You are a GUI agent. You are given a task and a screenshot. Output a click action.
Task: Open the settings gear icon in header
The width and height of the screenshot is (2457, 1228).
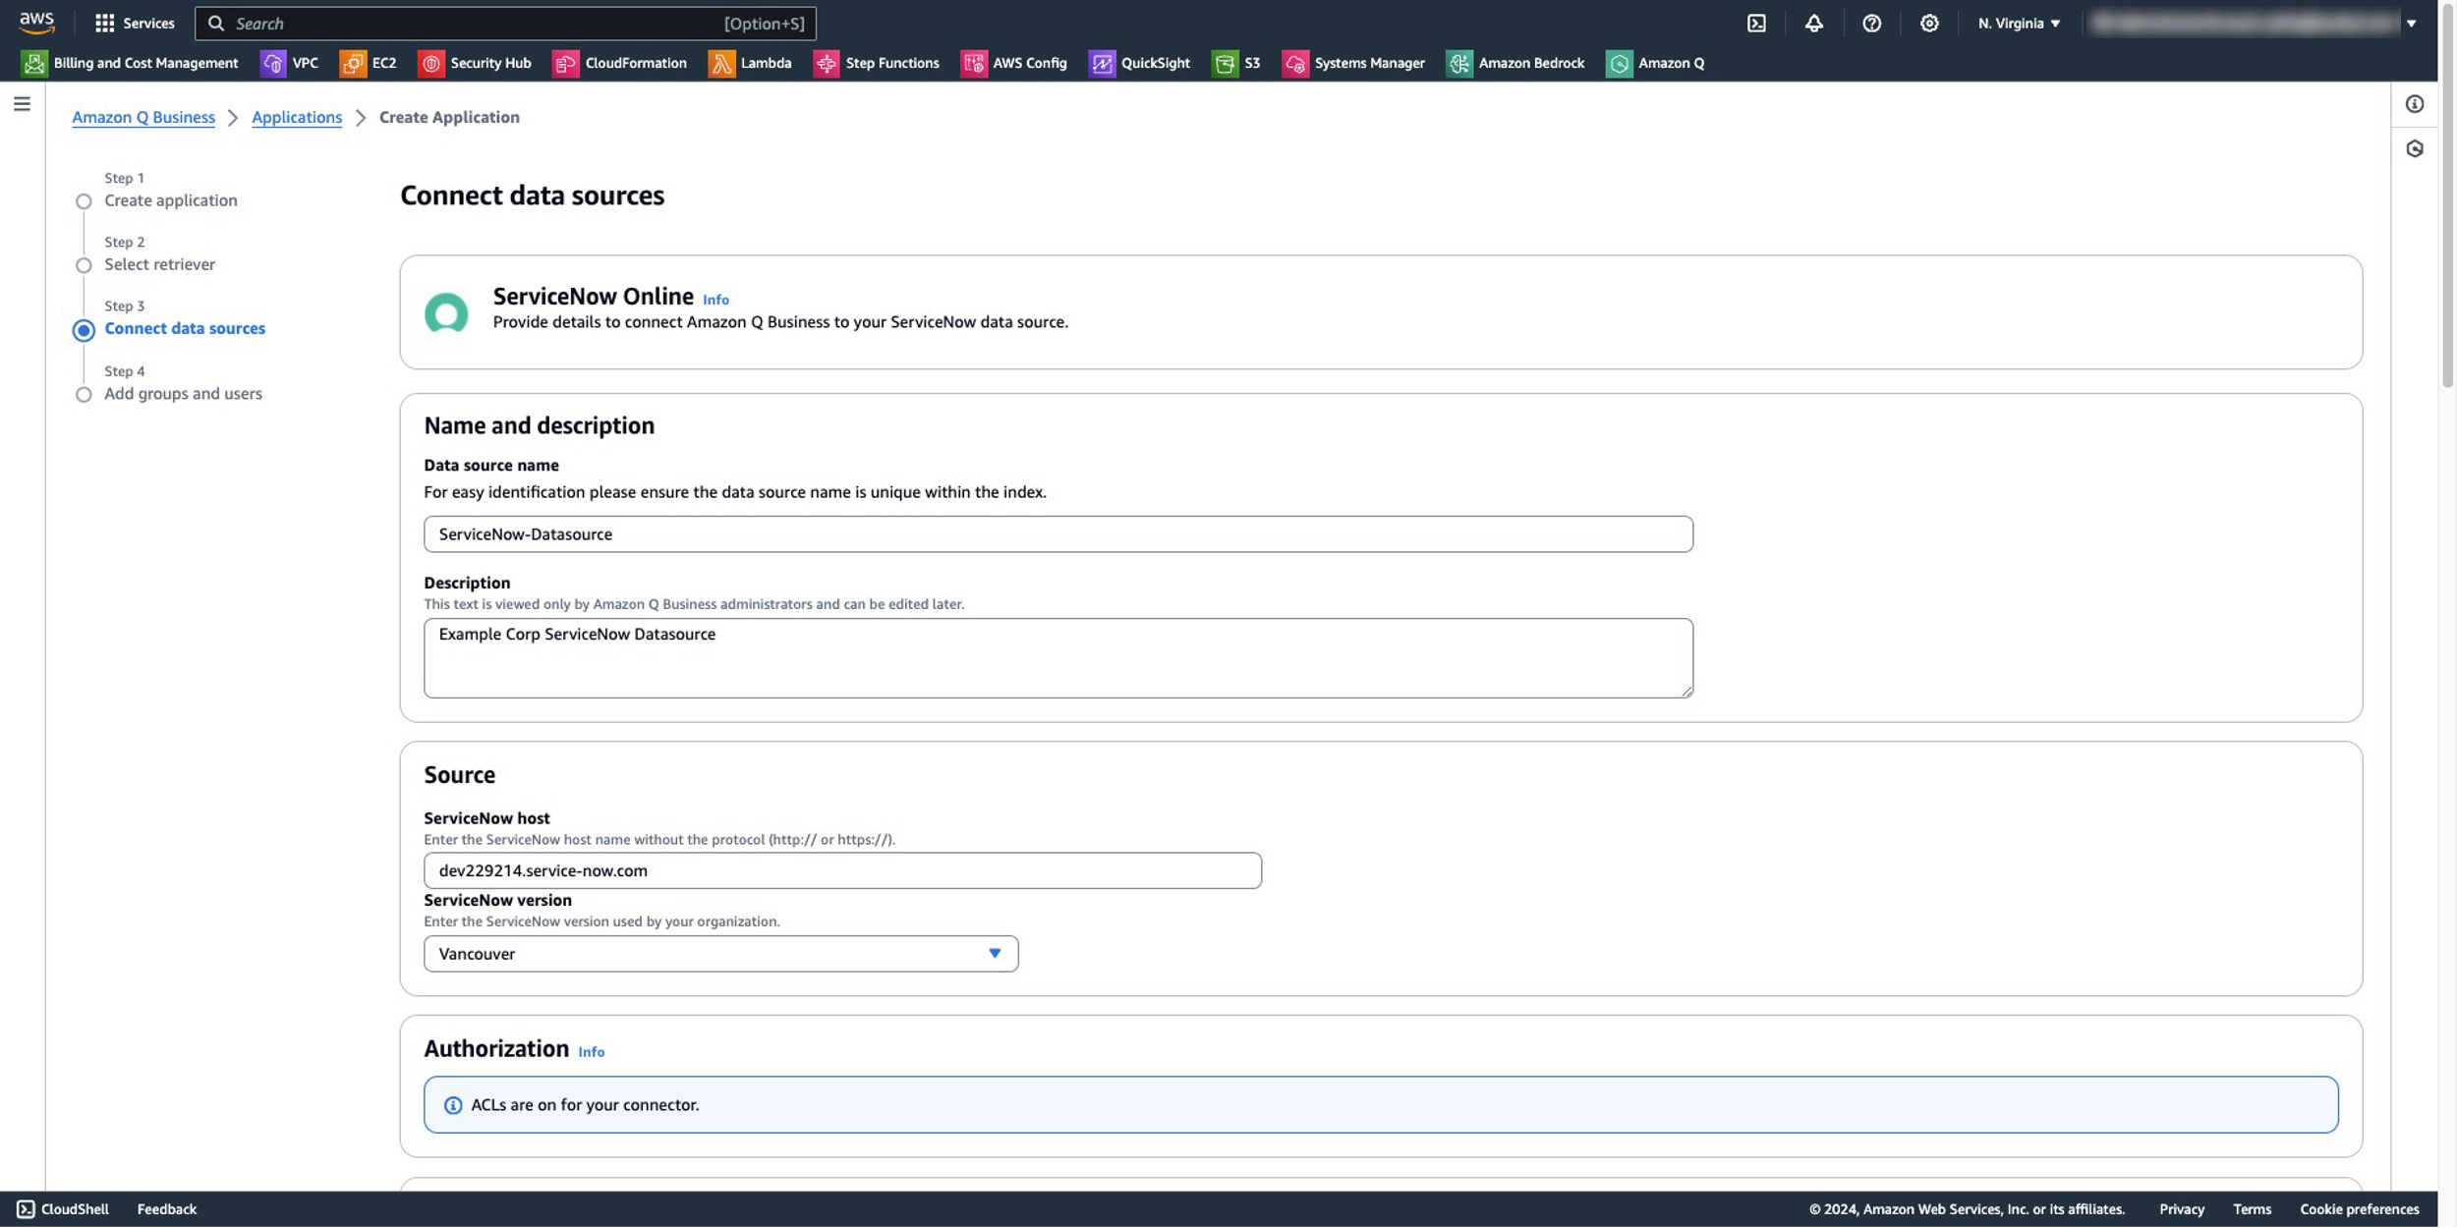[1929, 24]
